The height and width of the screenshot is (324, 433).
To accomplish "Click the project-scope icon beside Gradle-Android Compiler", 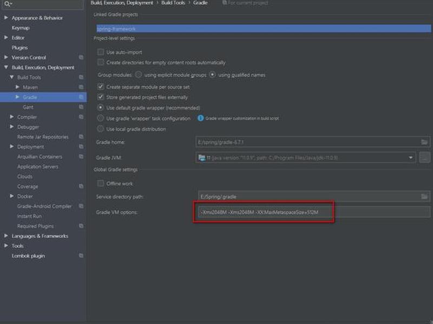I will [x=81, y=206].
